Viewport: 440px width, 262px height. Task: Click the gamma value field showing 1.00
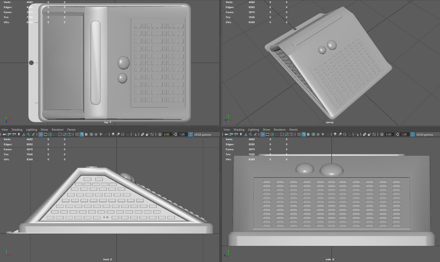pyautogui.click(x=182, y=134)
